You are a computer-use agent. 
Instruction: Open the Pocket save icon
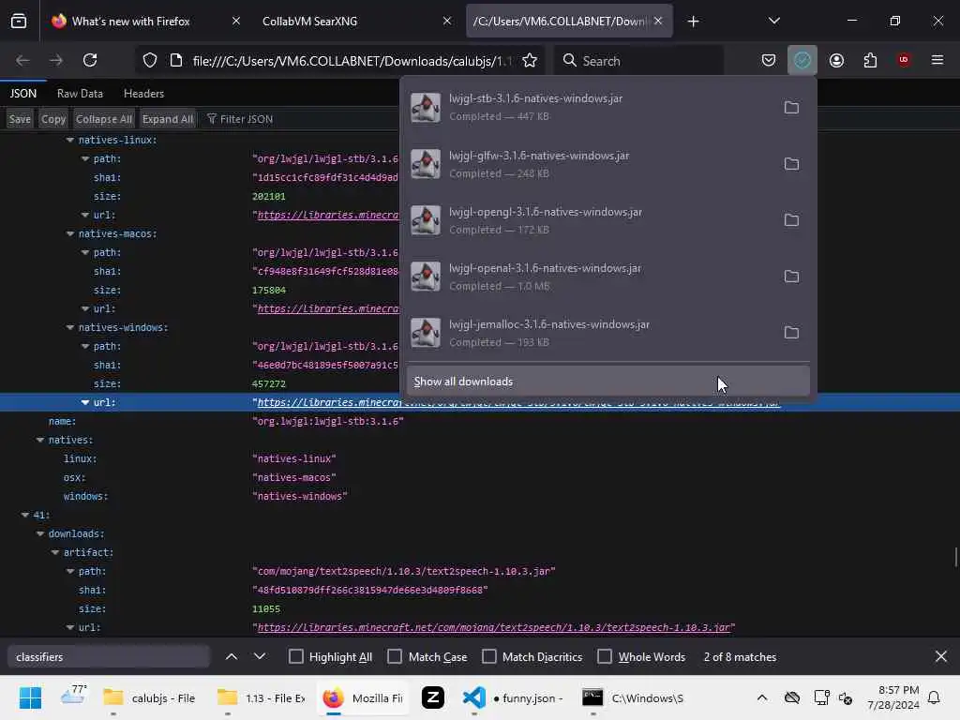(x=769, y=60)
